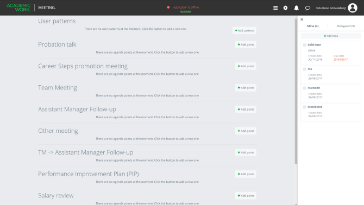Click the create date 30/11/2016
364x205 pixels.
pyautogui.click(x=315, y=60)
